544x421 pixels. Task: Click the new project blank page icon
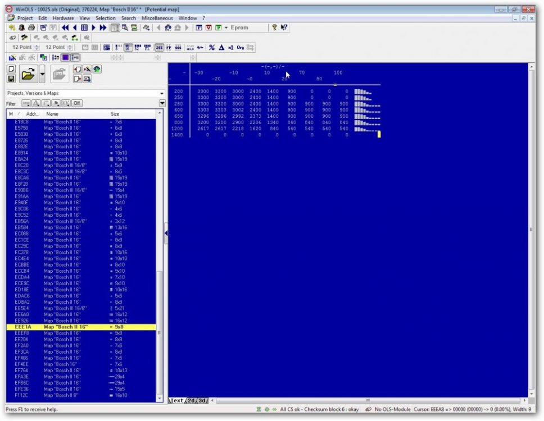[11, 69]
